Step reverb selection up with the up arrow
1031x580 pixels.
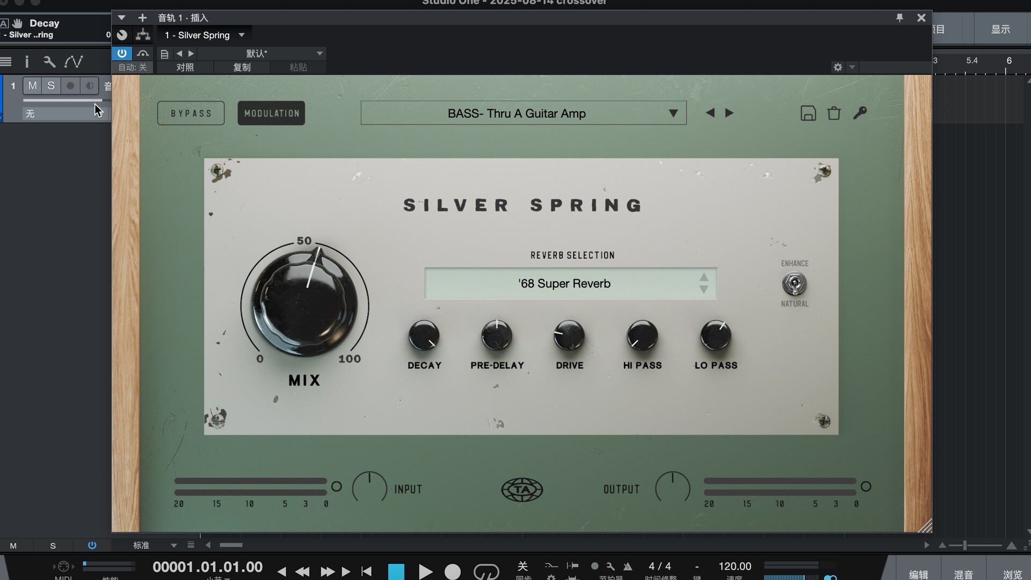(704, 277)
